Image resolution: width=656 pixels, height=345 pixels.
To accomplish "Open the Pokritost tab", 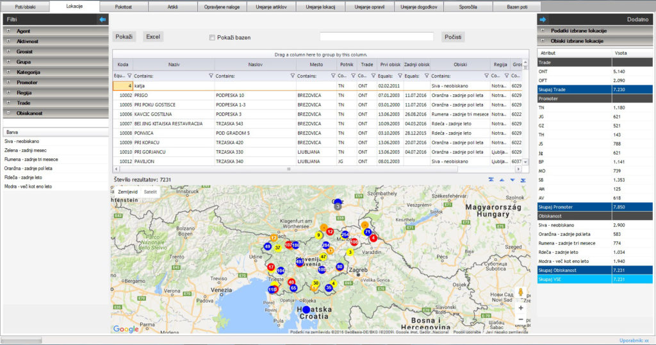I will coord(124,6).
